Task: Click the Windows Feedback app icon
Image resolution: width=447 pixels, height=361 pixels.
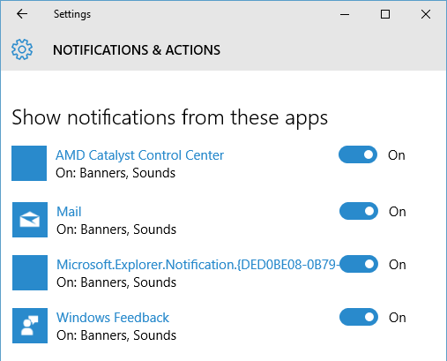Action: pos(30,326)
